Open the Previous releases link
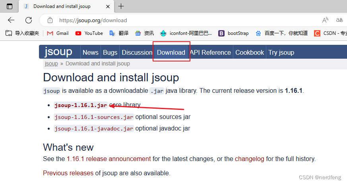Image resolution: width=347 pixels, height=184 pixels. pos(68,173)
